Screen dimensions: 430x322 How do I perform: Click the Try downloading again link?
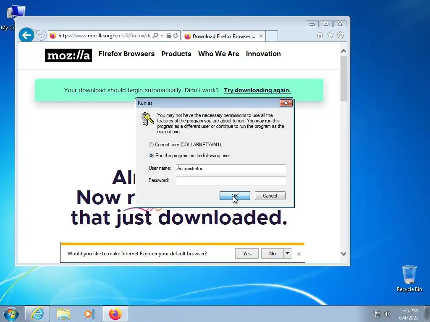coord(257,91)
